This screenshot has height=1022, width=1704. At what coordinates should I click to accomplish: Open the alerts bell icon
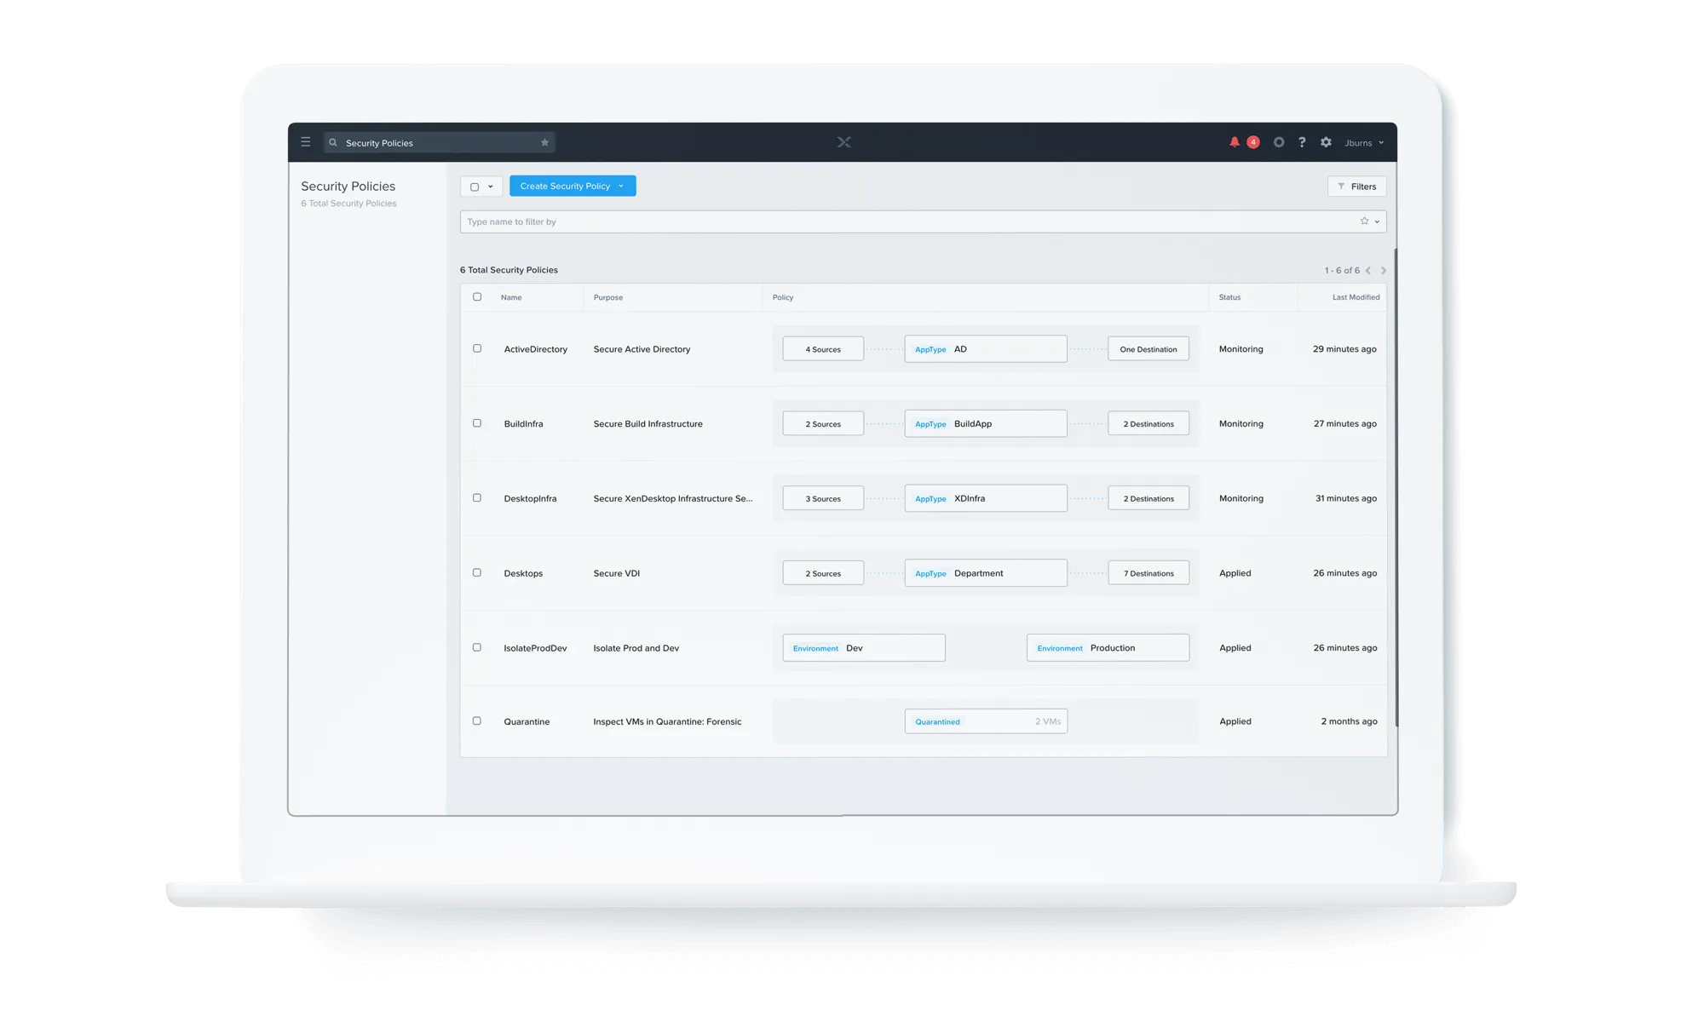pyautogui.click(x=1235, y=142)
